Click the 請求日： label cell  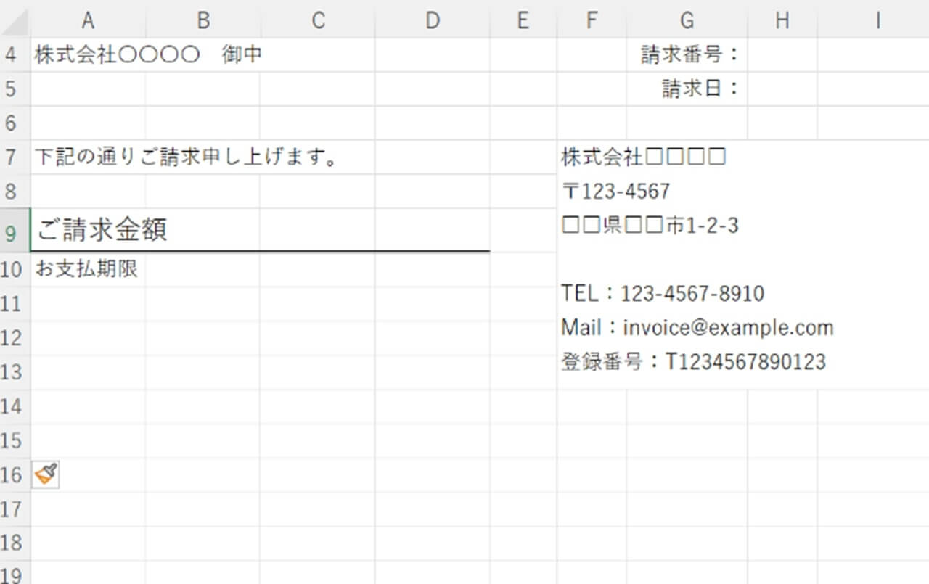click(687, 89)
